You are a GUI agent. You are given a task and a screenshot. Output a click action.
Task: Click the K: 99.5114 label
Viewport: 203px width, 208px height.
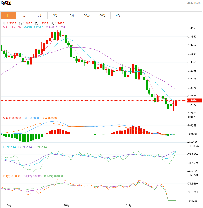pyautogui.click(x=9, y=147)
